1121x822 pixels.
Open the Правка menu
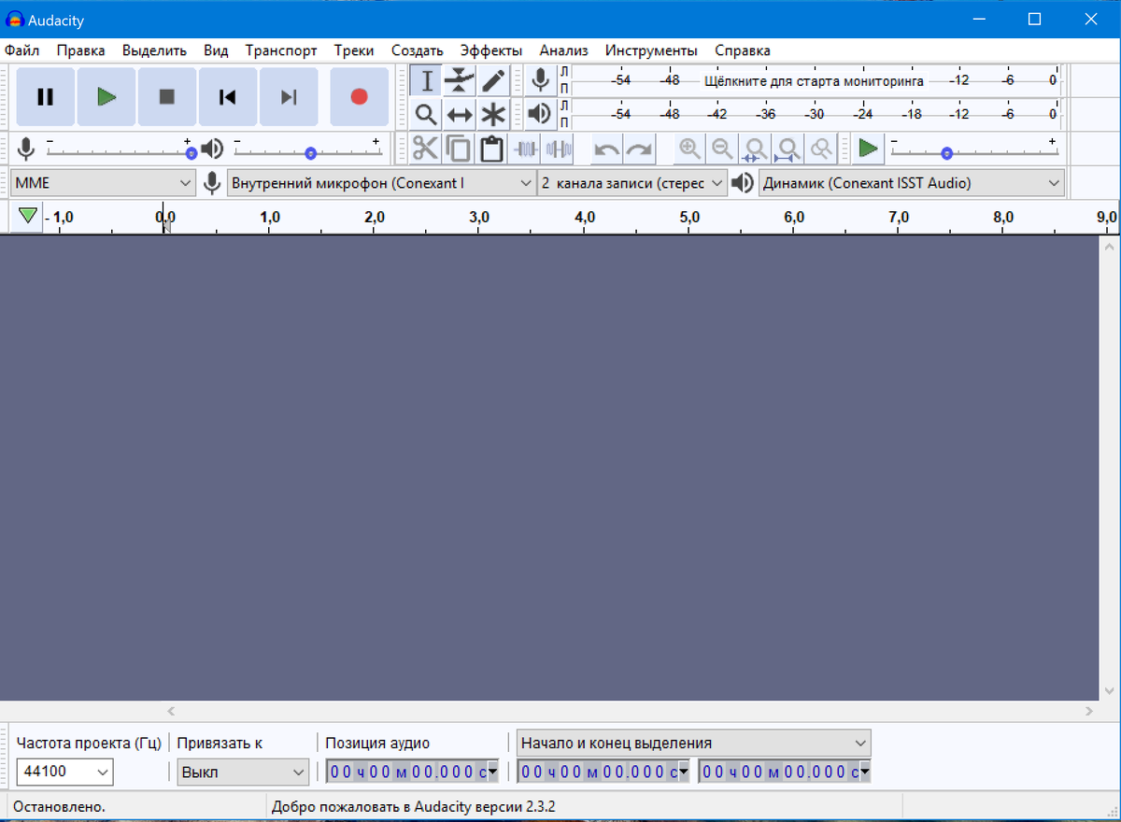pos(80,50)
